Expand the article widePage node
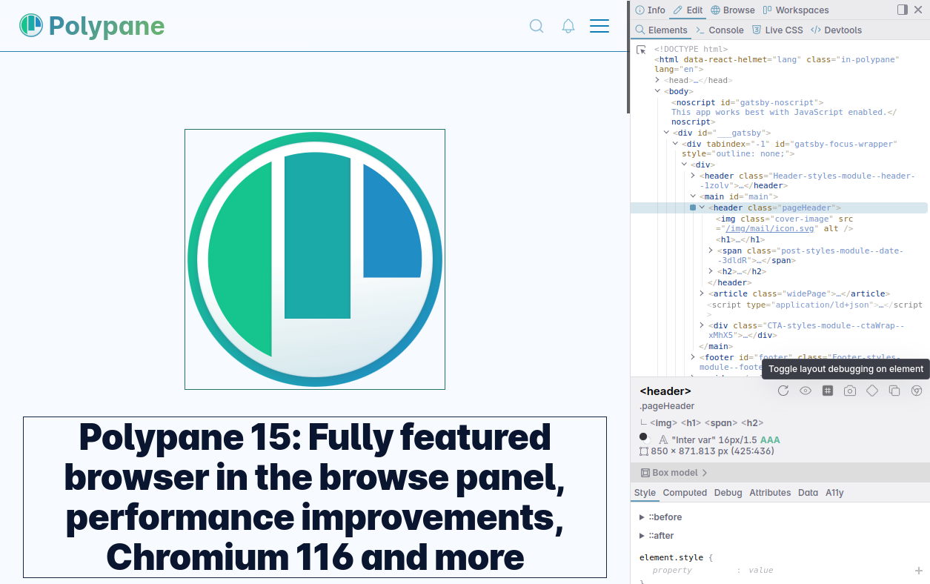This screenshot has width=930, height=584. 702,293
